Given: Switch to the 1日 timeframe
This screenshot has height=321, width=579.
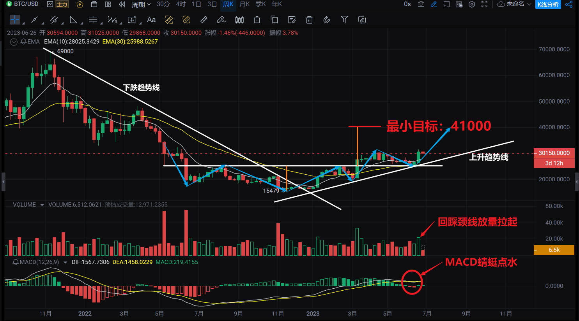Looking at the screenshot, I should (x=197, y=4).
